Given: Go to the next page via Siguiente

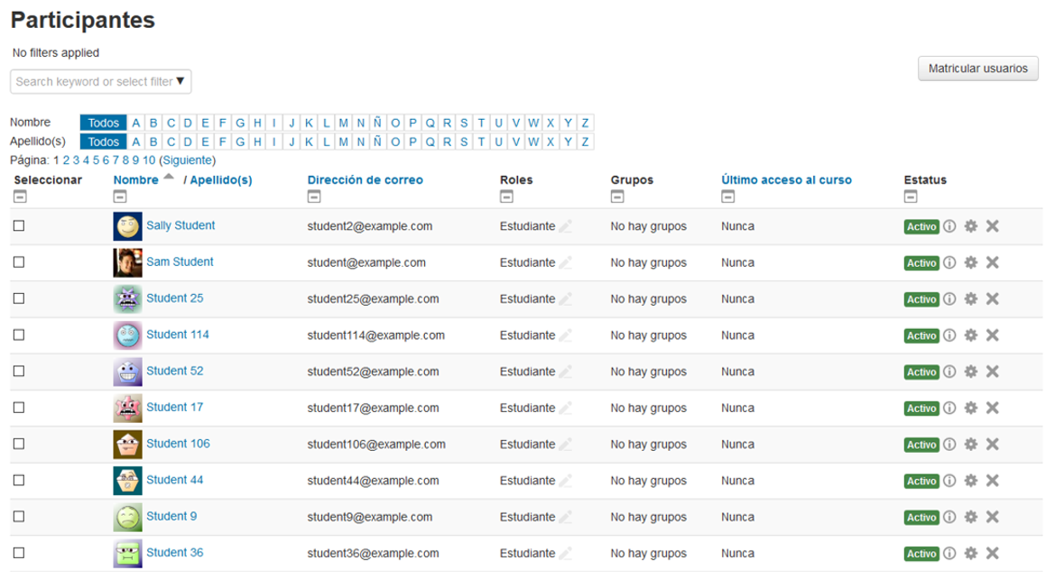Looking at the screenshot, I should point(188,161).
